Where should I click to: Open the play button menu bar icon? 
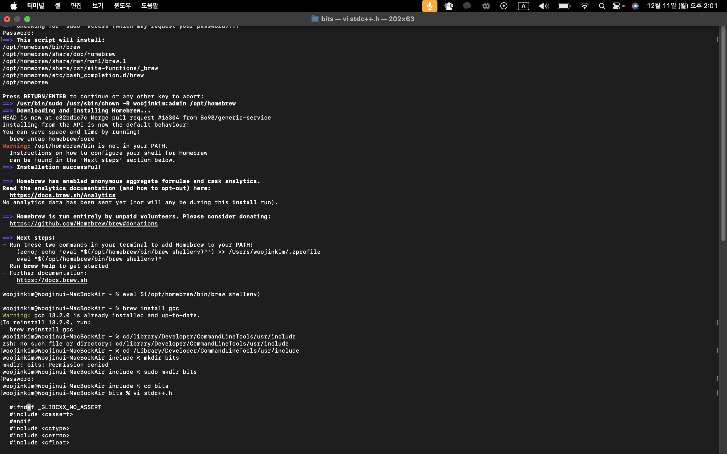[504, 6]
